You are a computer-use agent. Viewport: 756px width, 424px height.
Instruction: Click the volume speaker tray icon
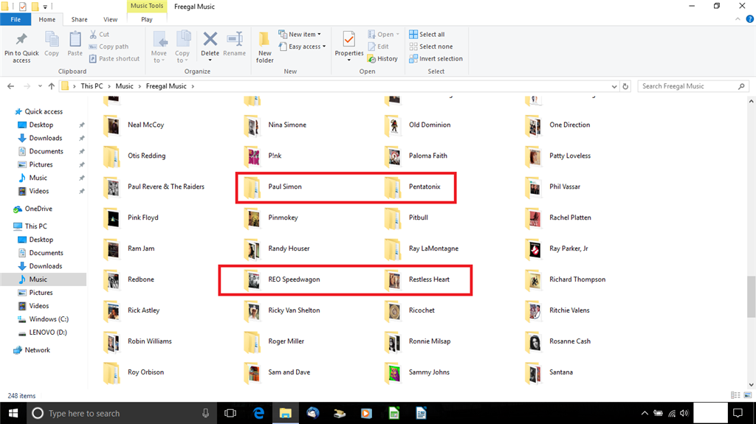point(684,413)
